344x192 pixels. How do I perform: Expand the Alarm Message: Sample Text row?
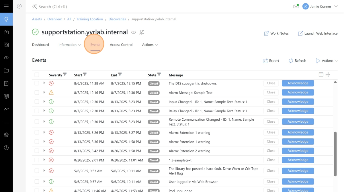pos(44,92)
